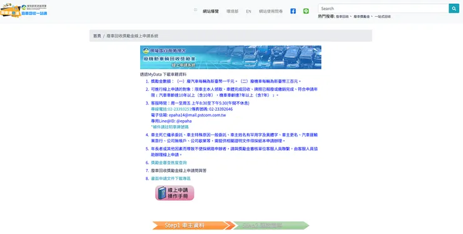
Task: Click the 透過MyData 下載車籍資料 text
Action: tap(163, 74)
